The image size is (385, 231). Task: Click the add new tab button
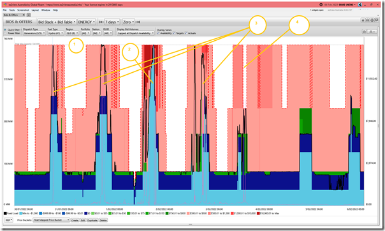pyautogui.click(x=29, y=15)
